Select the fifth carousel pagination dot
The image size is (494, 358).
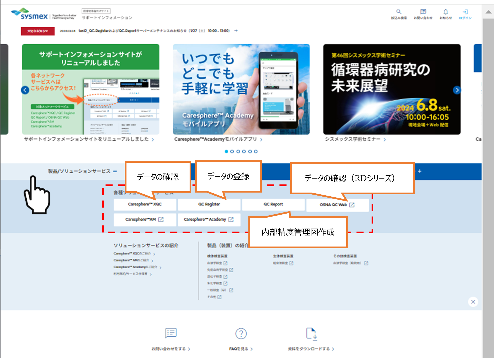tap(250, 152)
